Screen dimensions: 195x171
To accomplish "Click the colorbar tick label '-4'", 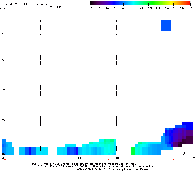I will [122, 8].
